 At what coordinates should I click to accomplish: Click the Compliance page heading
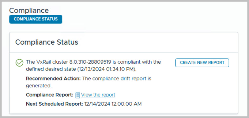[x=29, y=10]
